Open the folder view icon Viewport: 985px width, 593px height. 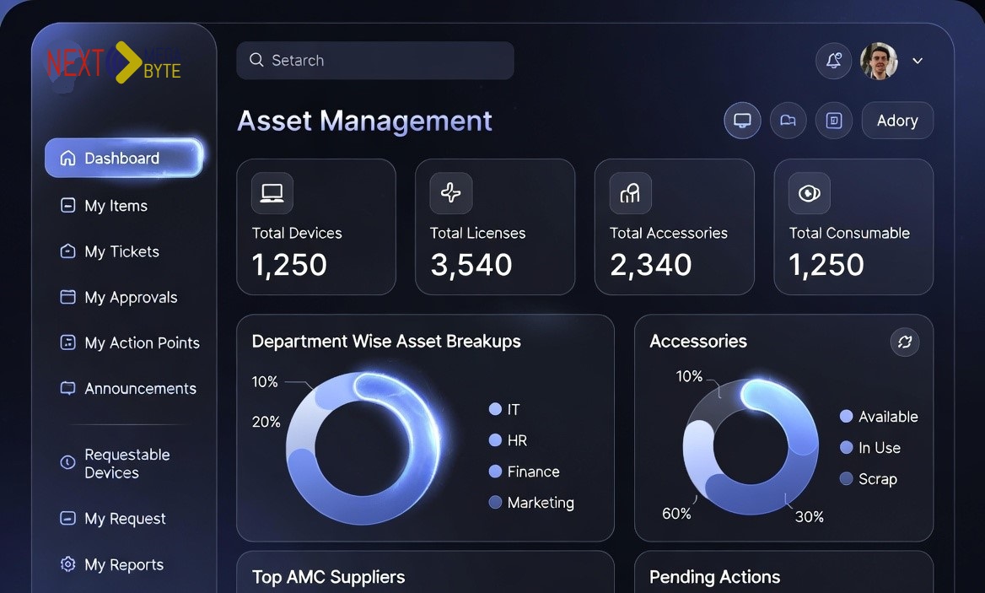pos(788,121)
